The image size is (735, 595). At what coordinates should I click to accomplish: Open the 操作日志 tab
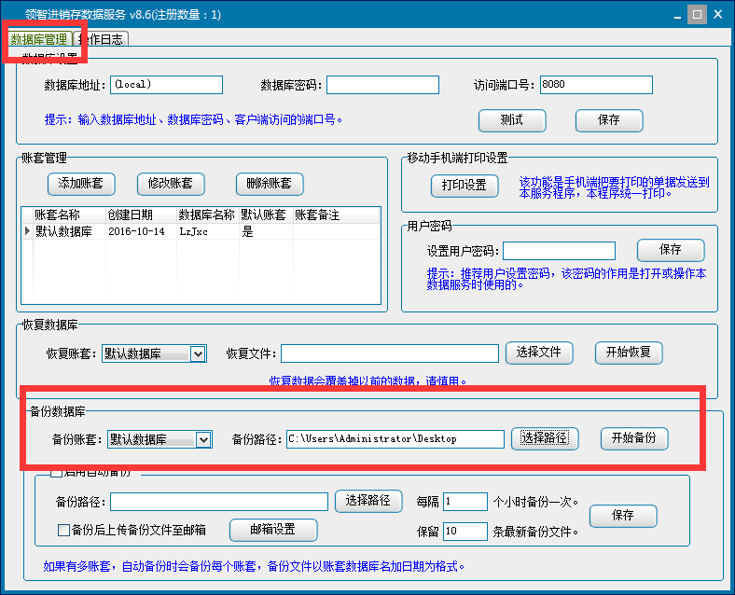101,39
